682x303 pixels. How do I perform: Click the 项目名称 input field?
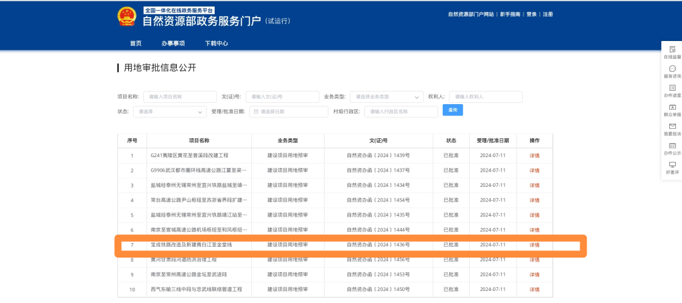pos(179,97)
